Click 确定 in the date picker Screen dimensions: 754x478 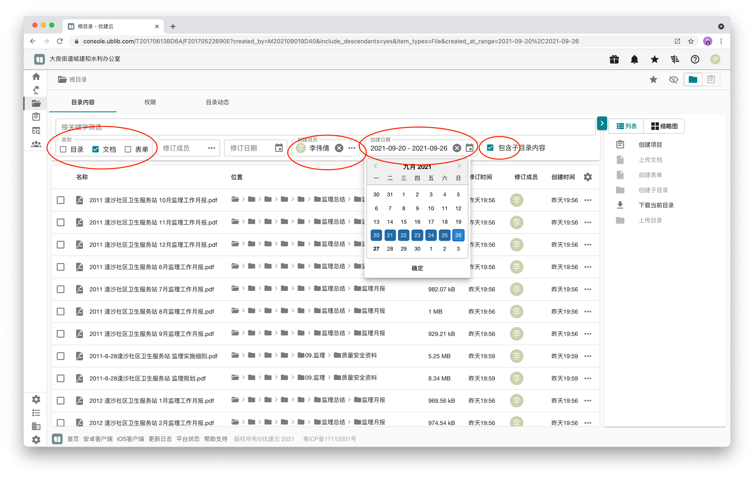[417, 268]
